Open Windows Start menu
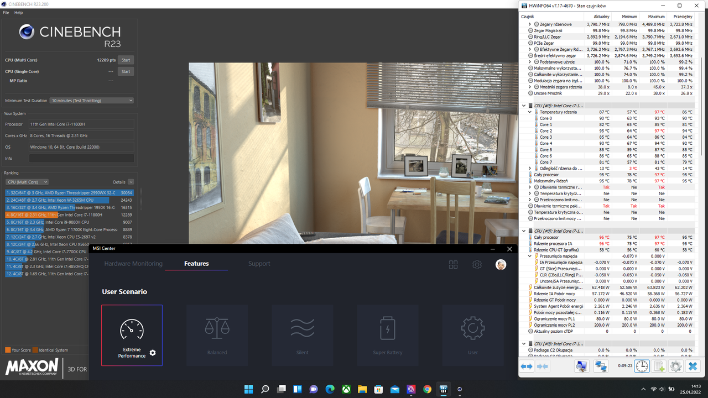This screenshot has height=398, width=708. (248, 389)
